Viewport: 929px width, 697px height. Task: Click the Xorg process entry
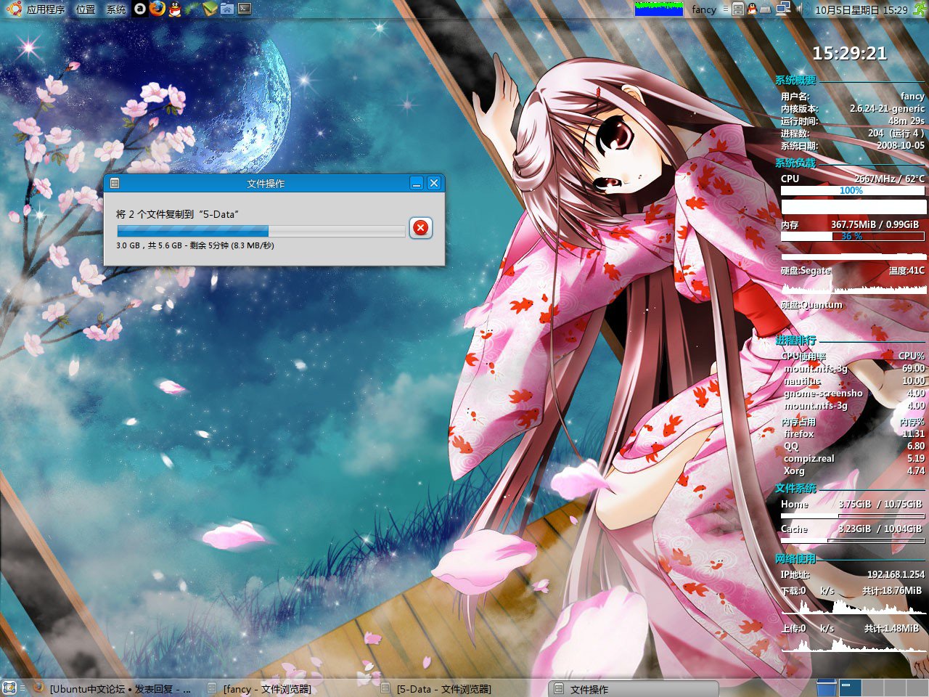[x=794, y=470]
